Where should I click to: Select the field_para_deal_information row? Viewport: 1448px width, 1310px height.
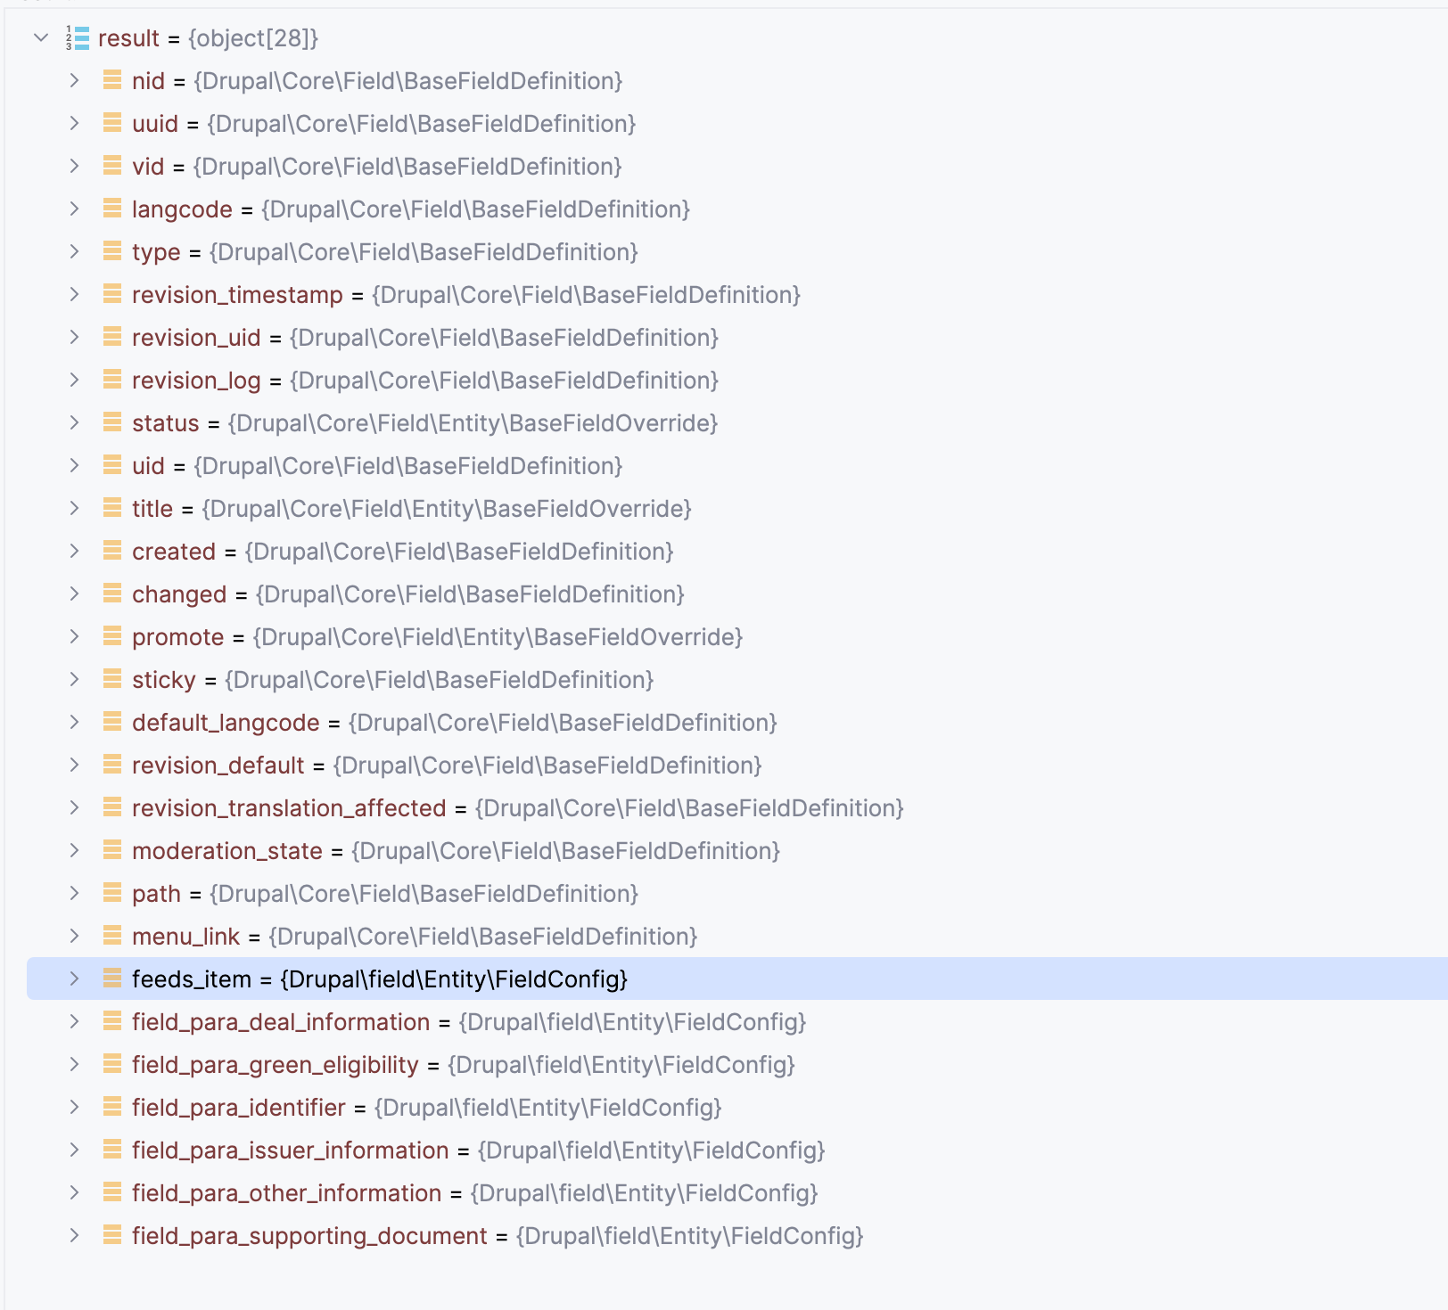coord(737,1021)
